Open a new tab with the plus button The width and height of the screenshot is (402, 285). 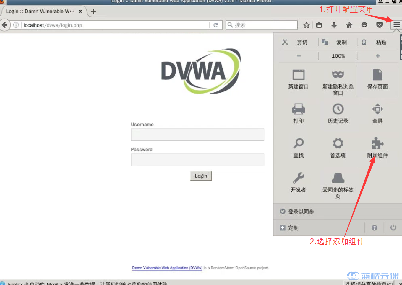93,11
